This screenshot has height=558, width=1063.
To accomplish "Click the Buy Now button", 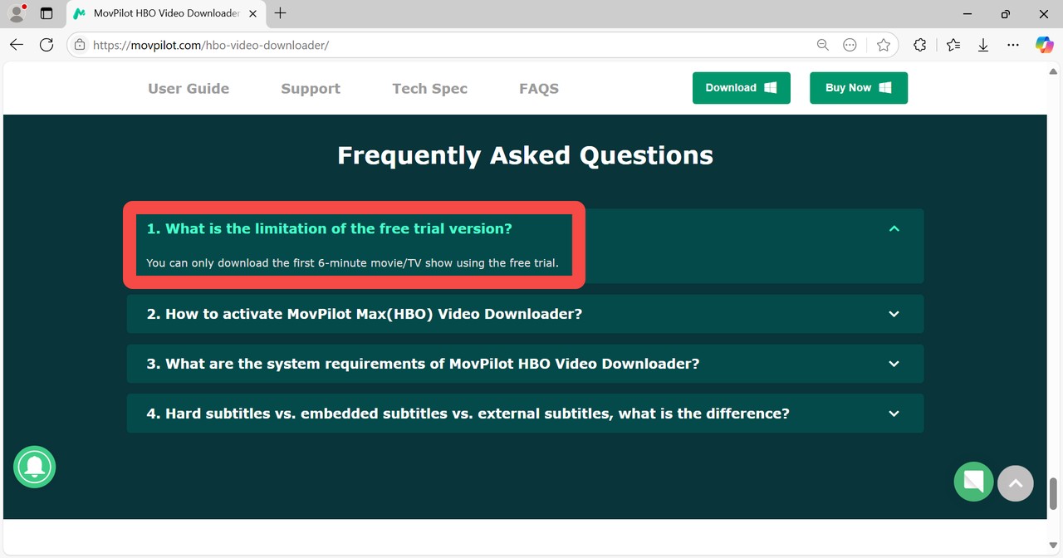I will [x=859, y=88].
